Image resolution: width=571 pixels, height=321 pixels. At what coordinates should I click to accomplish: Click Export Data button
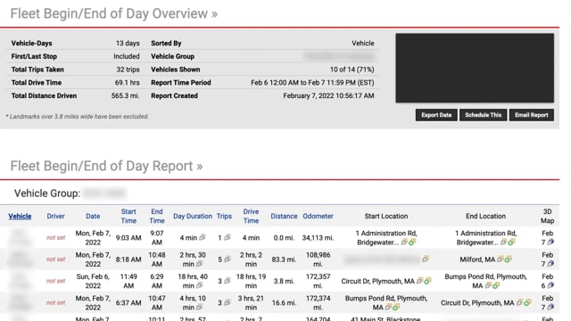coord(436,115)
